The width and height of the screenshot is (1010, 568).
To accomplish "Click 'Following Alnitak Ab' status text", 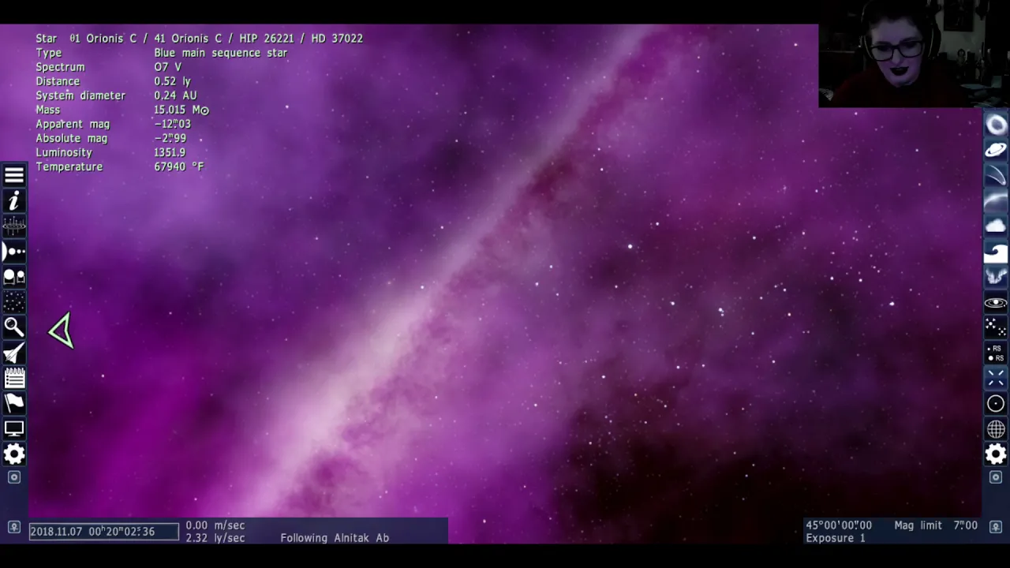I will point(335,538).
